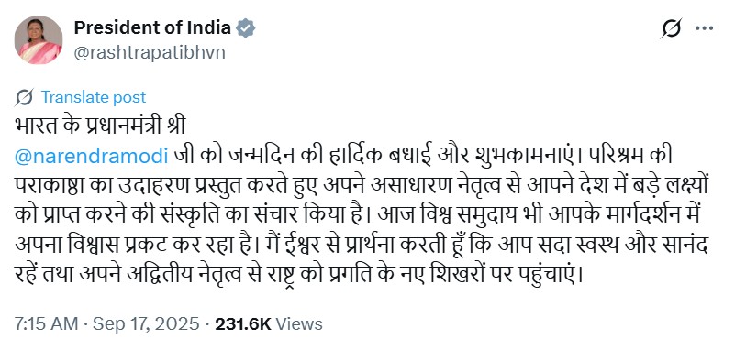Click the word Views after the count
This screenshot has width=735, height=350.
pos(299,323)
